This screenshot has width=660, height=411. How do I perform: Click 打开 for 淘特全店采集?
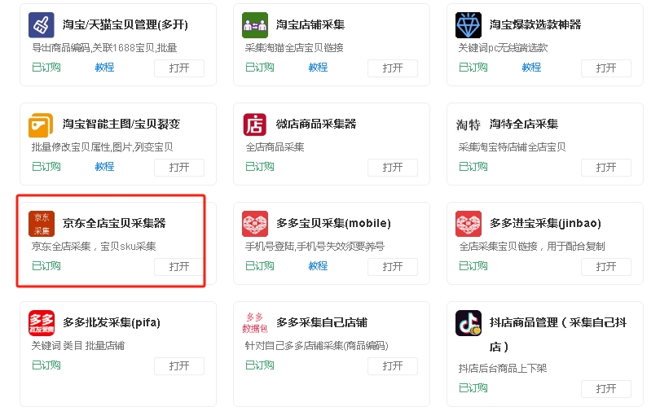(x=606, y=168)
